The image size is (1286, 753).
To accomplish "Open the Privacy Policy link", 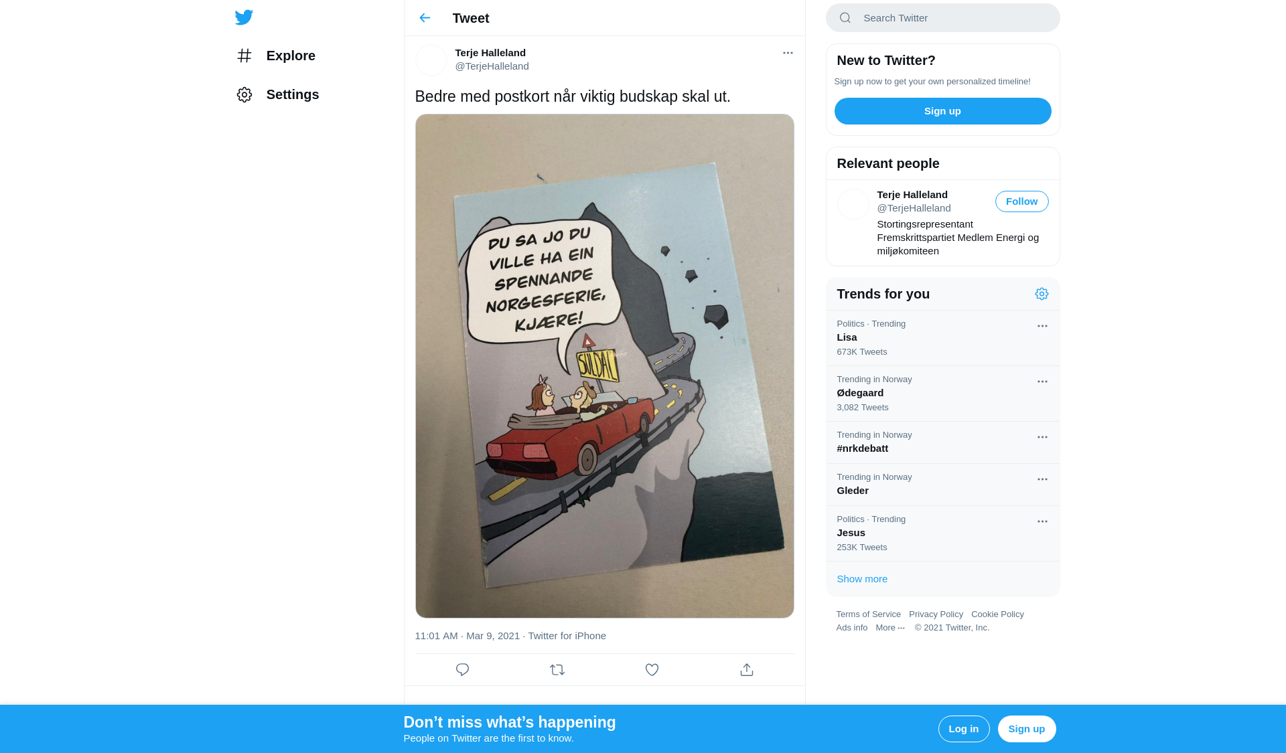I will [936, 614].
